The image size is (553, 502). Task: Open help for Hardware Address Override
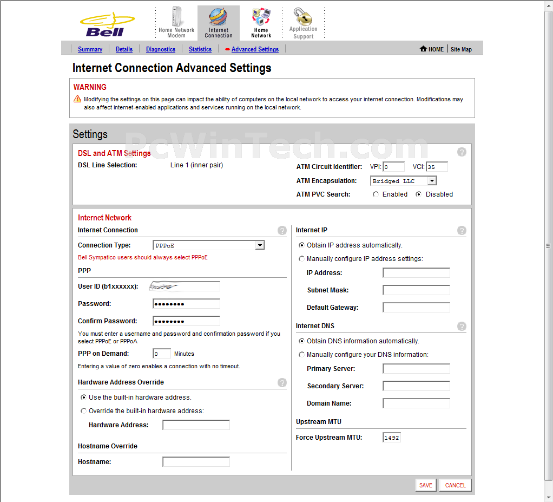[x=282, y=383]
